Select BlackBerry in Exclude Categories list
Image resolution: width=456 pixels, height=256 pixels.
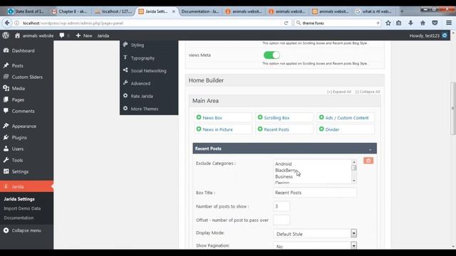[x=286, y=171]
